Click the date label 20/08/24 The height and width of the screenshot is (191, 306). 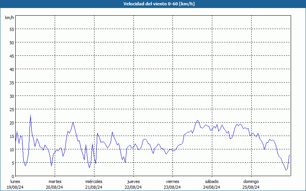point(55,187)
